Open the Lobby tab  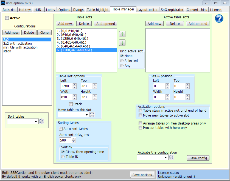(x=51, y=10)
